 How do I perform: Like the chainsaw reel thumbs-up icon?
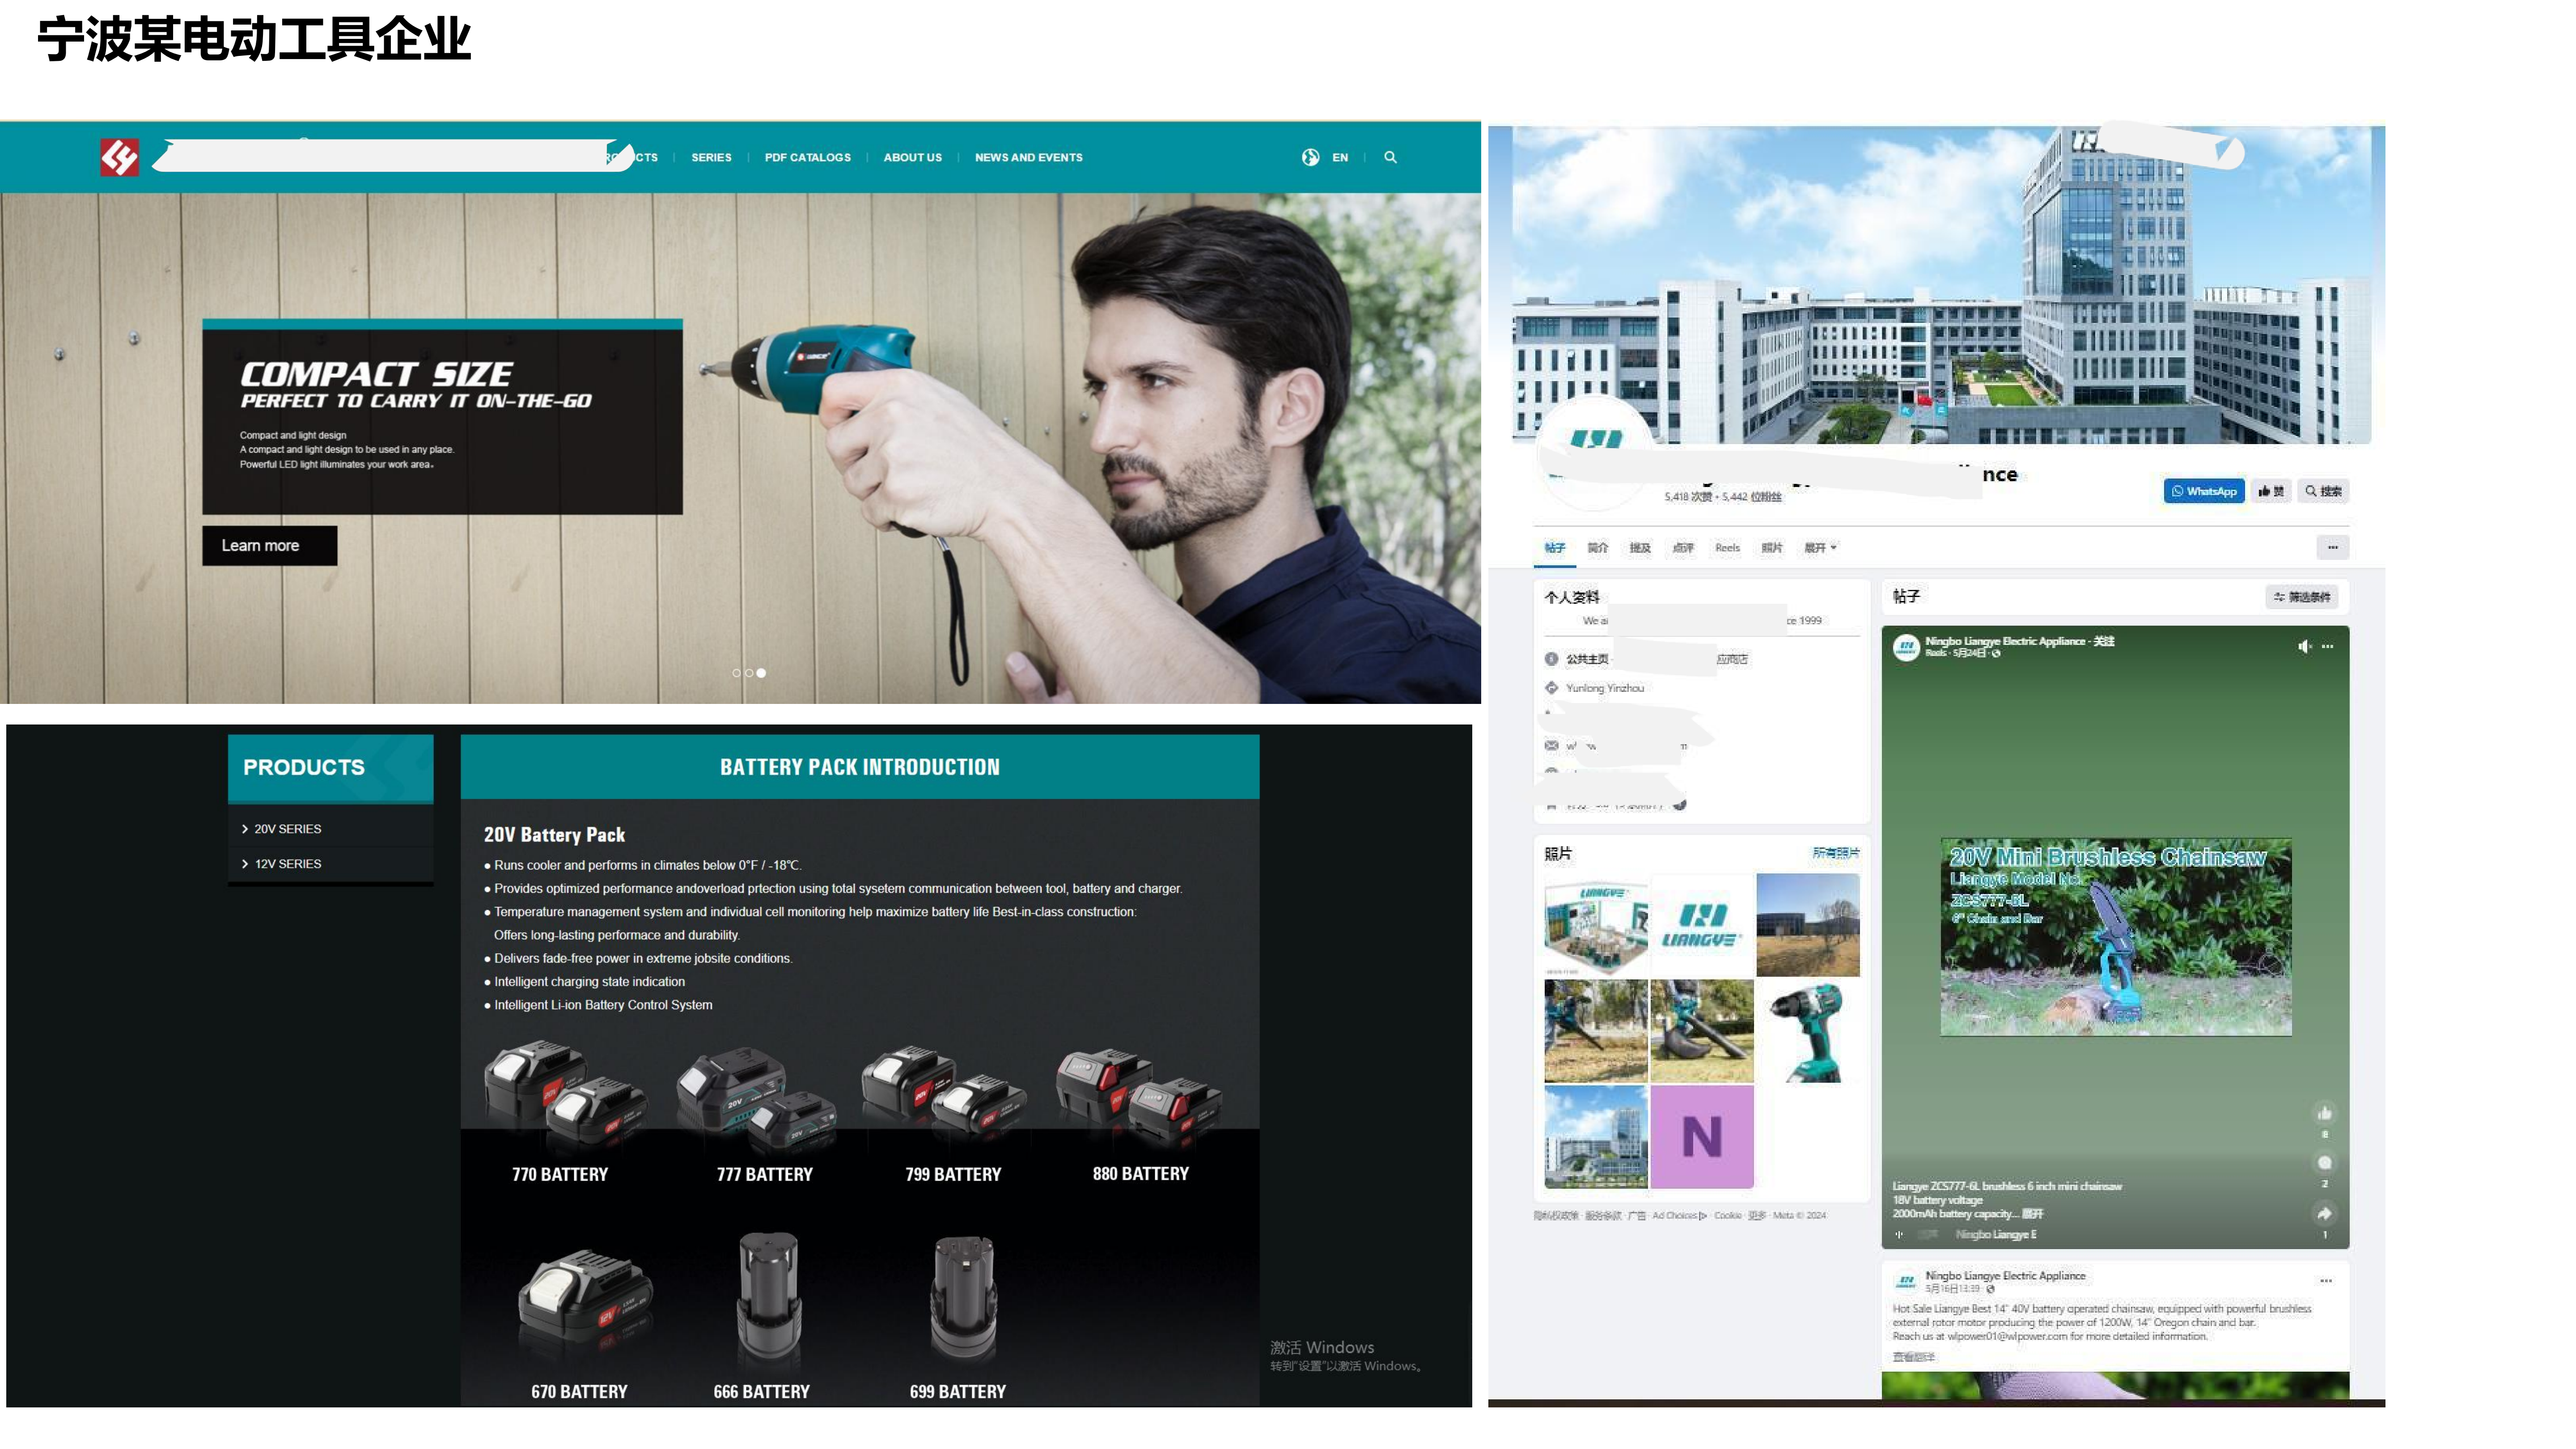2324,1114
